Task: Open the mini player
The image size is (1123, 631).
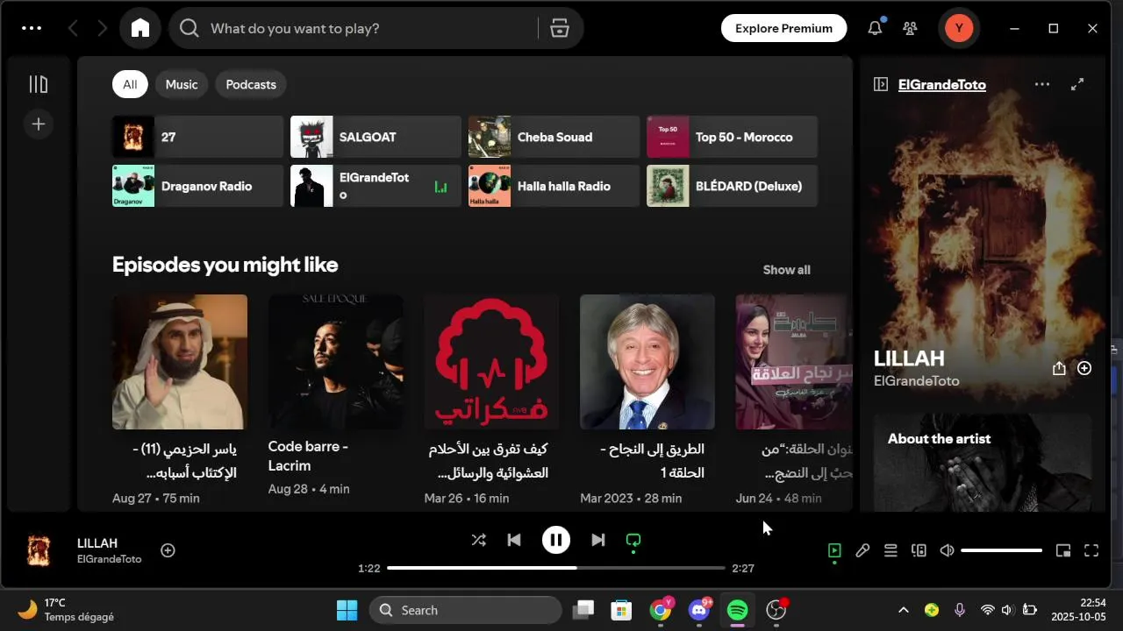Action: coord(1063,550)
